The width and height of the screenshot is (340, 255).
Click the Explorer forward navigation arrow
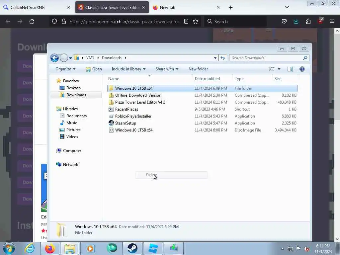[64, 58]
